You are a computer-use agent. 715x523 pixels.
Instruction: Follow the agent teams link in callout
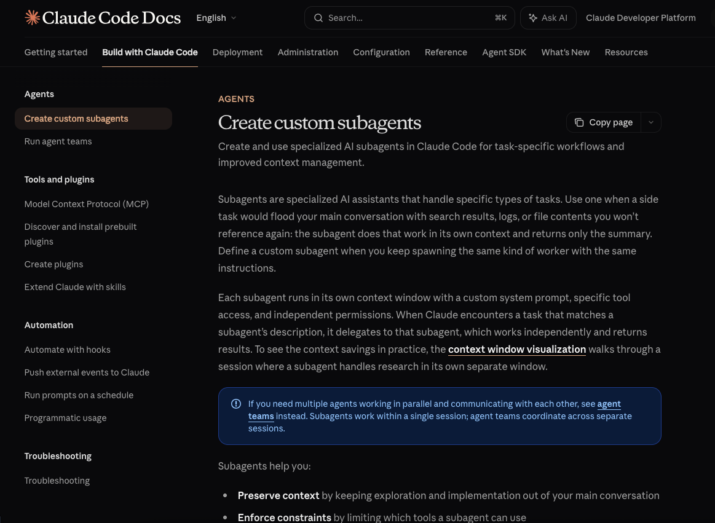[609, 404]
